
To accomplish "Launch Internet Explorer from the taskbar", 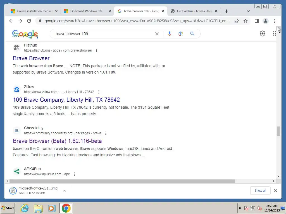I will point(25,208).
